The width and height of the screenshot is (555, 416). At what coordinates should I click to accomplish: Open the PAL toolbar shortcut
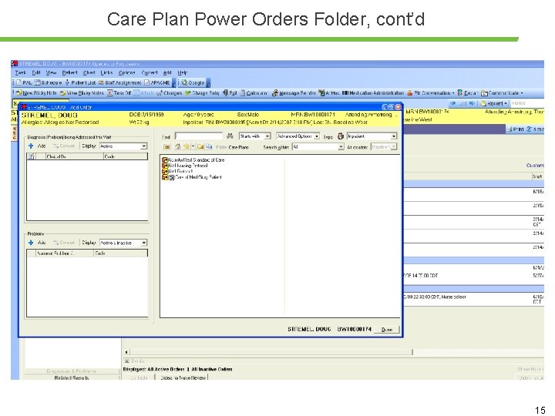pos(24,82)
